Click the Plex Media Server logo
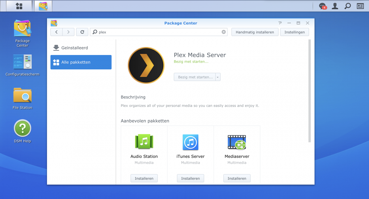This screenshot has height=199, width=369. [x=146, y=65]
